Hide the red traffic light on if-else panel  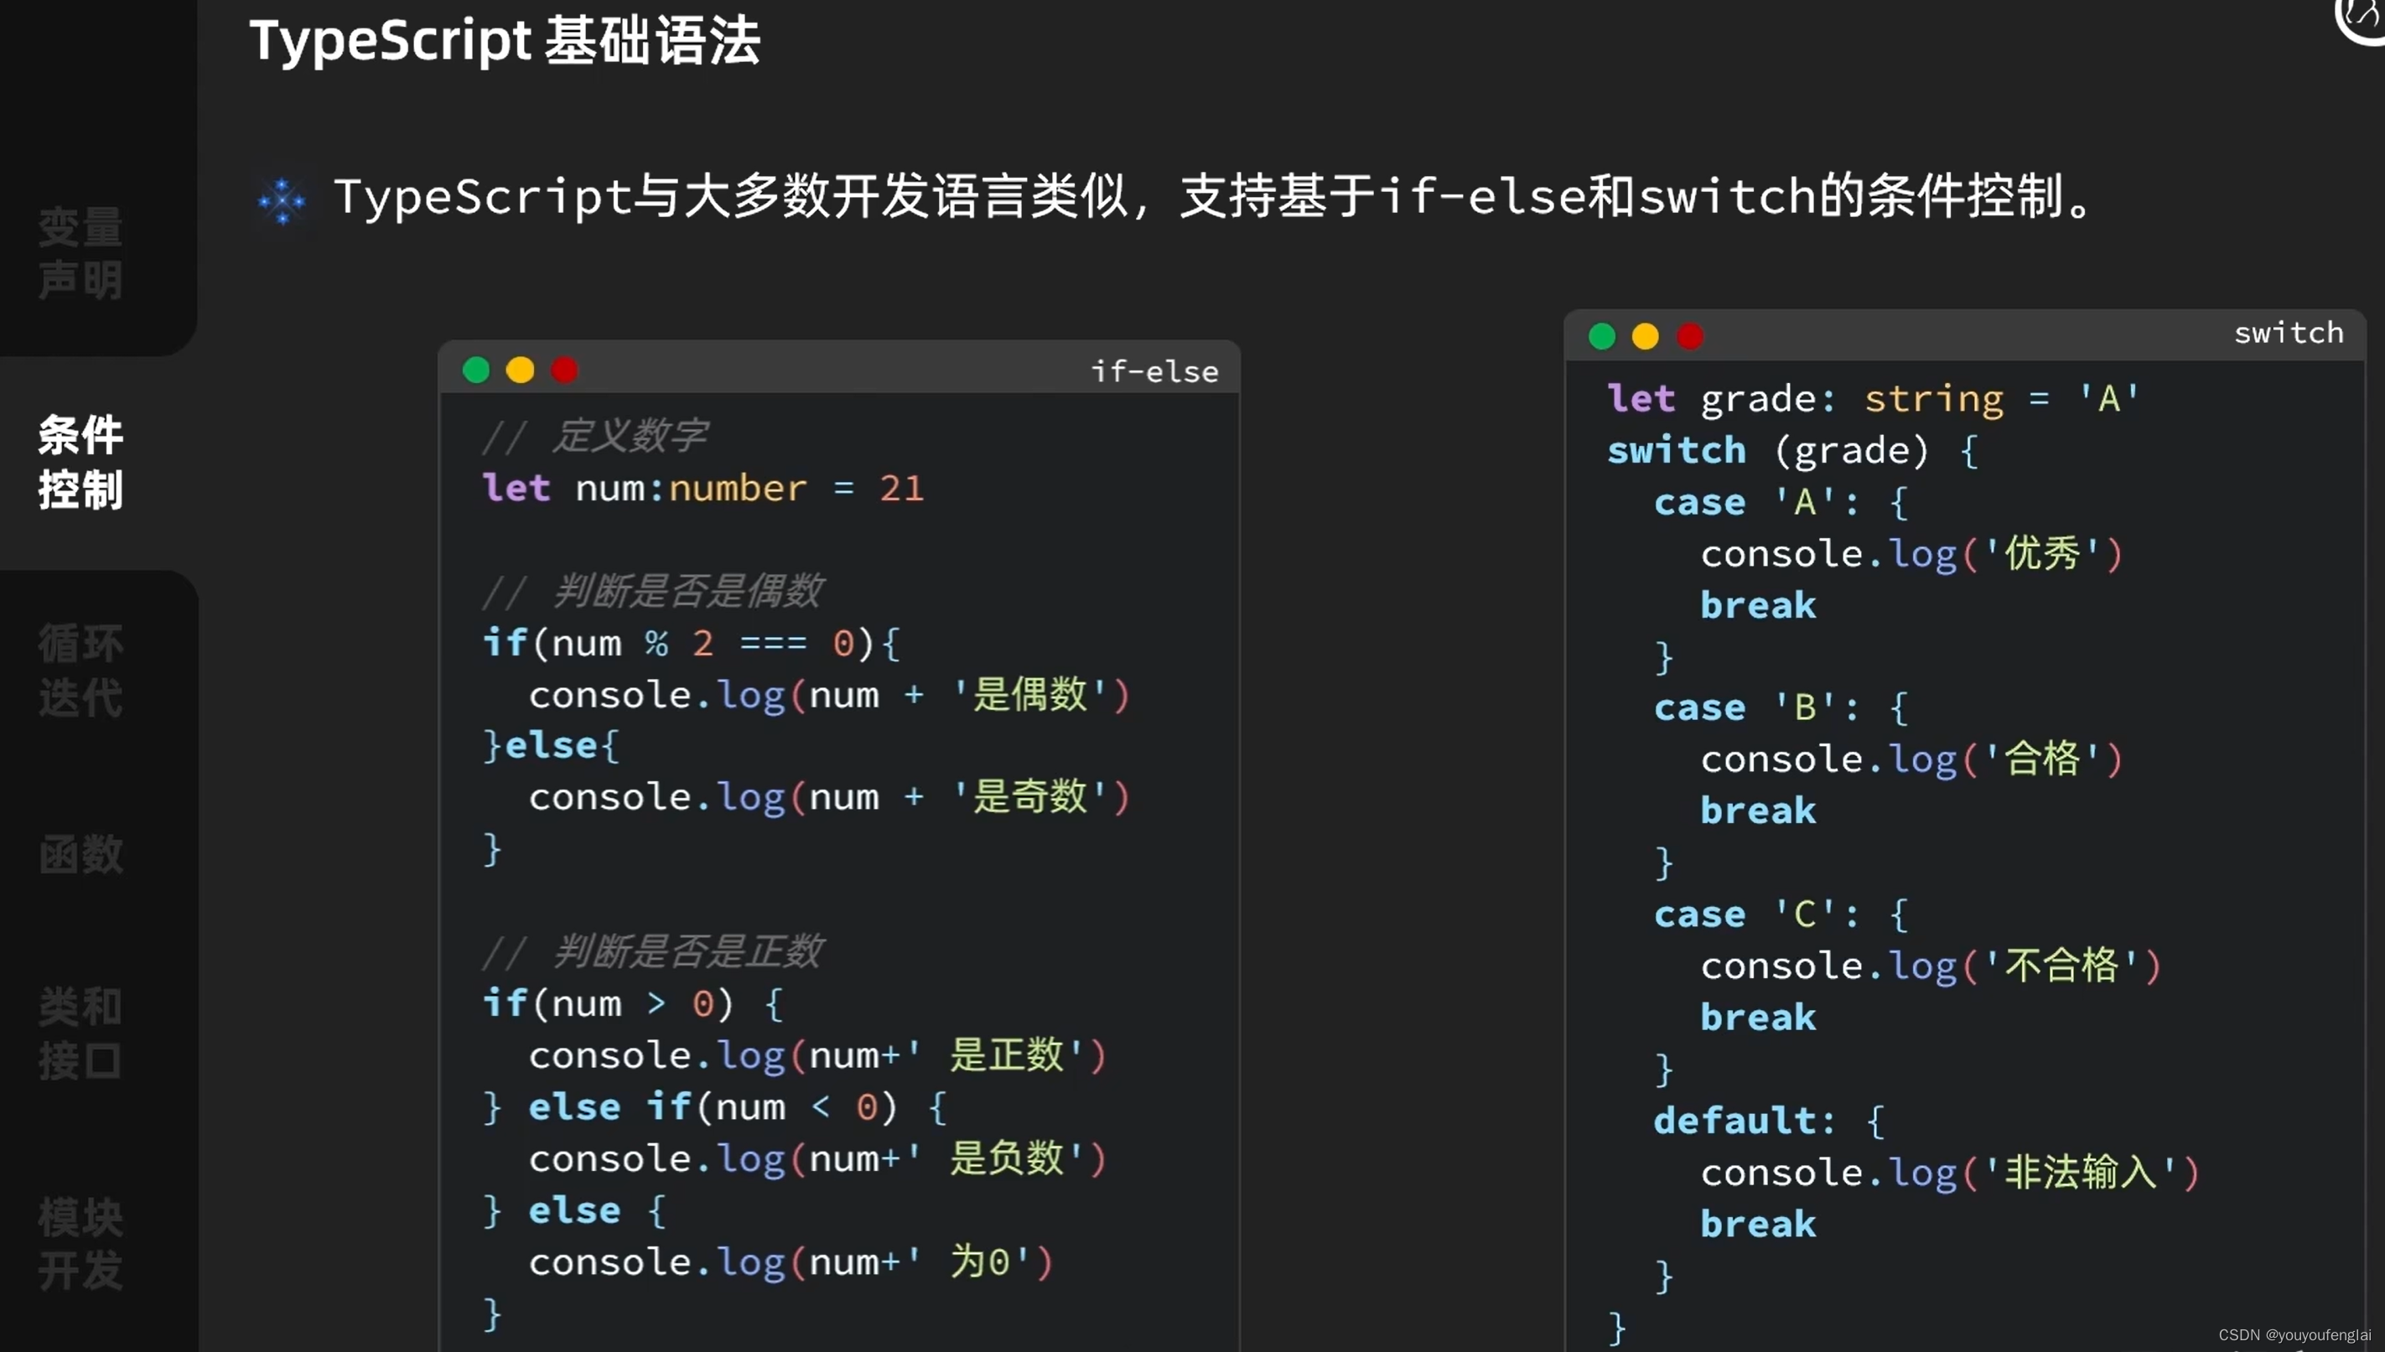[x=567, y=367]
